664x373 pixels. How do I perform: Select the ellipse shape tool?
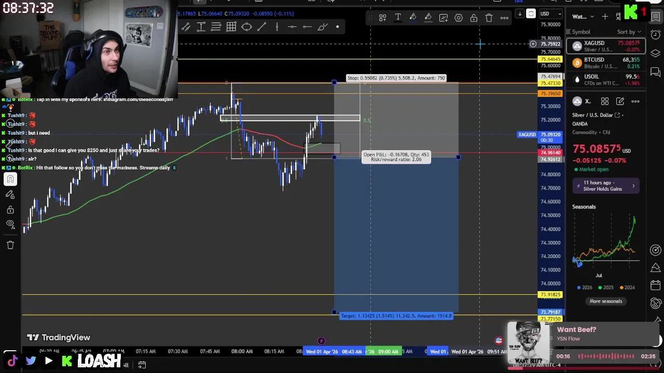pos(246,27)
